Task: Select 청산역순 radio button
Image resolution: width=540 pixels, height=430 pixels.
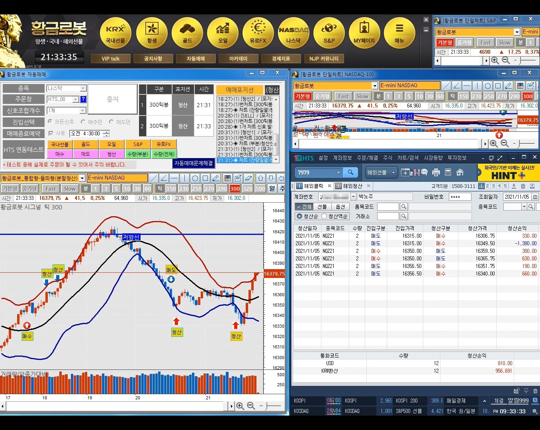Action: click(x=324, y=216)
